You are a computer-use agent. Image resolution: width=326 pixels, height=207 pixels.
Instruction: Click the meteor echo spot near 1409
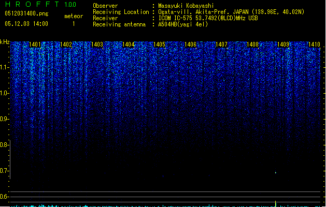pos(276,172)
